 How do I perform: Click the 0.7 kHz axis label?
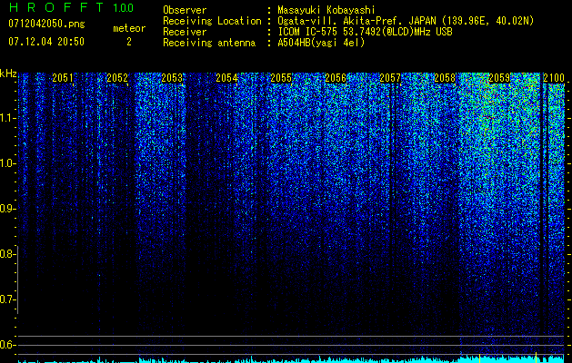point(7,299)
